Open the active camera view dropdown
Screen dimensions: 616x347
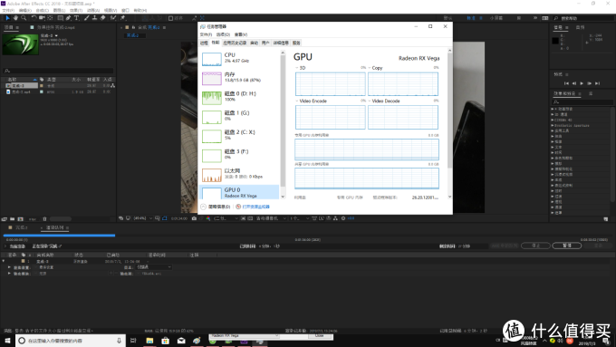pos(271,218)
